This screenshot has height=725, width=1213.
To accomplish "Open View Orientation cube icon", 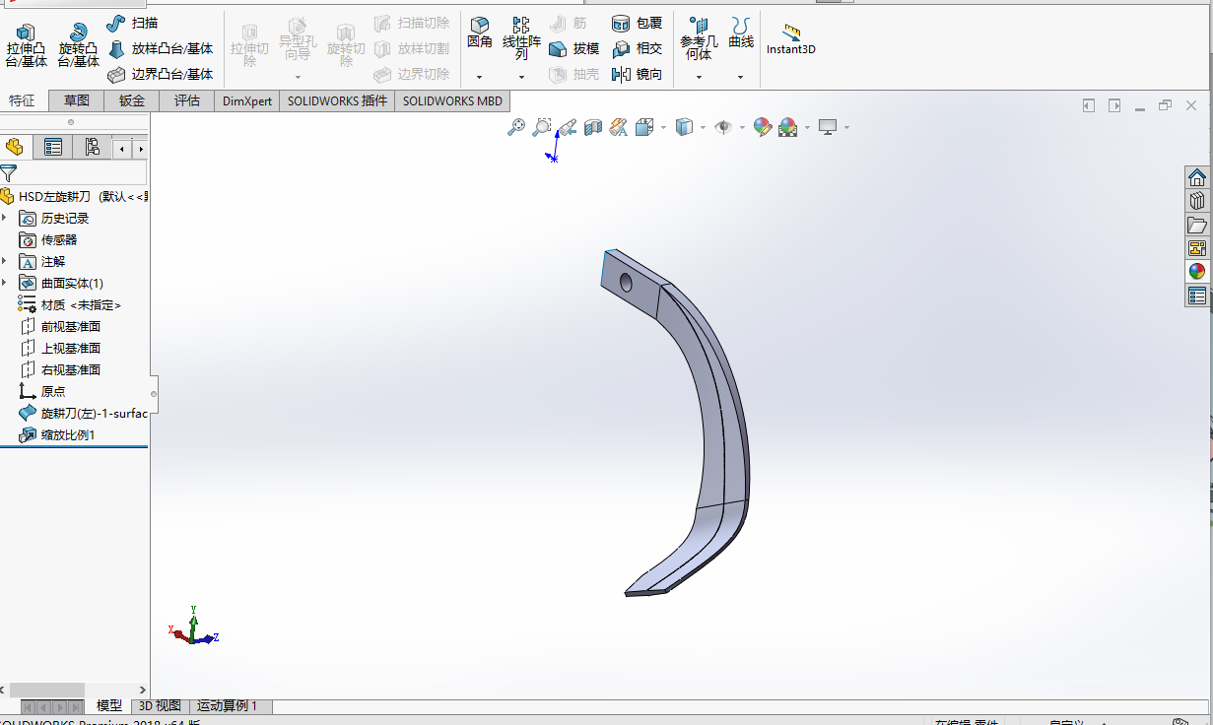I will (x=644, y=127).
